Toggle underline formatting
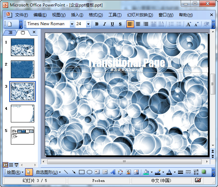The height and width of the screenshot is (187, 218). click(112, 24)
